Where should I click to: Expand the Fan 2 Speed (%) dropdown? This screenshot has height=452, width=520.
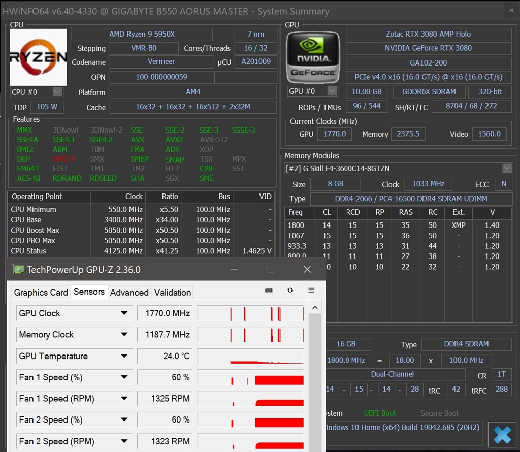point(124,420)
